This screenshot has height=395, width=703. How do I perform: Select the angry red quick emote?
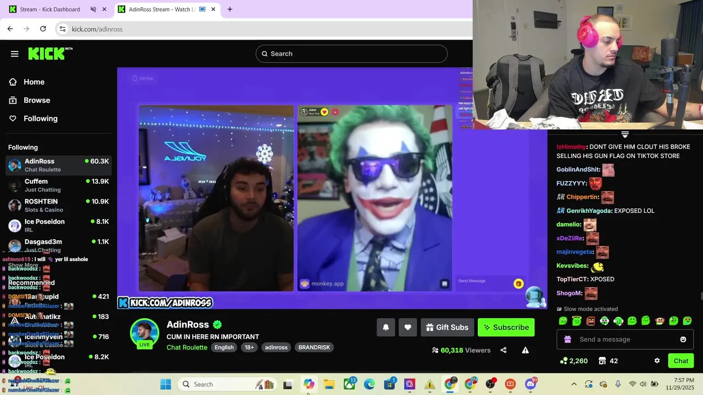(590, 321)
